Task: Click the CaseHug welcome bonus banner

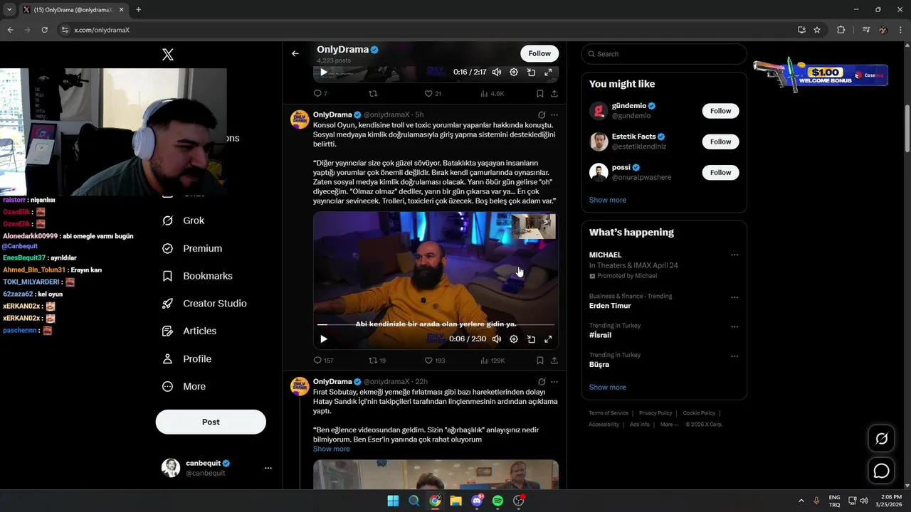Action: coord(821,75)
